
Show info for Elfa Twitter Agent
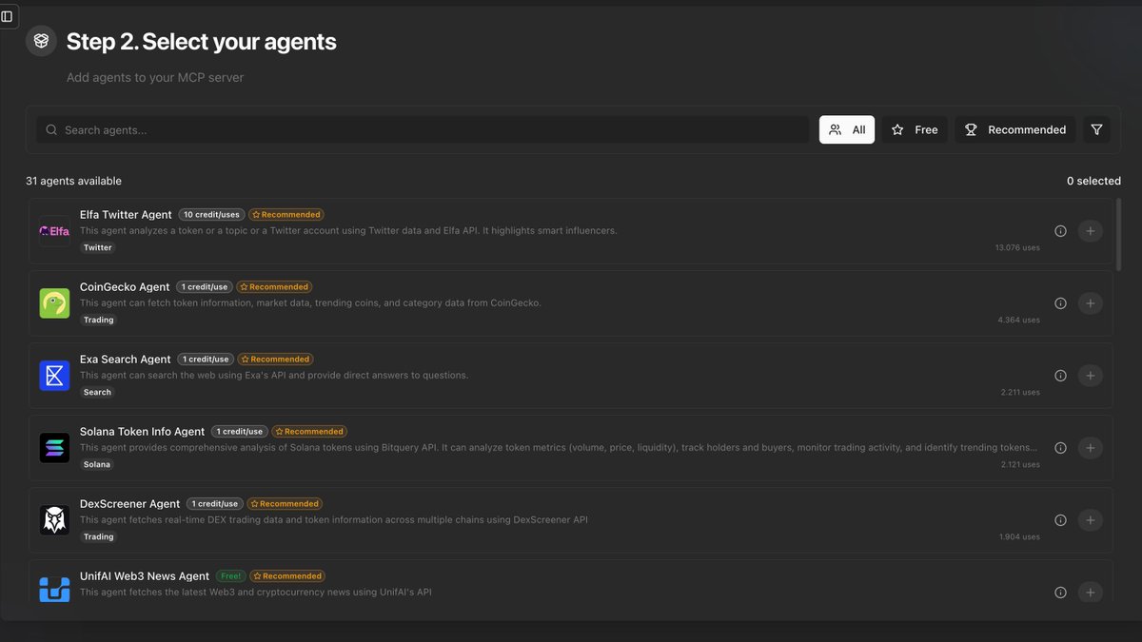tap(1060, 231)
